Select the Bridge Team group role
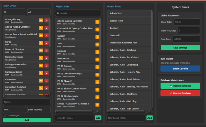 point(129,21)
